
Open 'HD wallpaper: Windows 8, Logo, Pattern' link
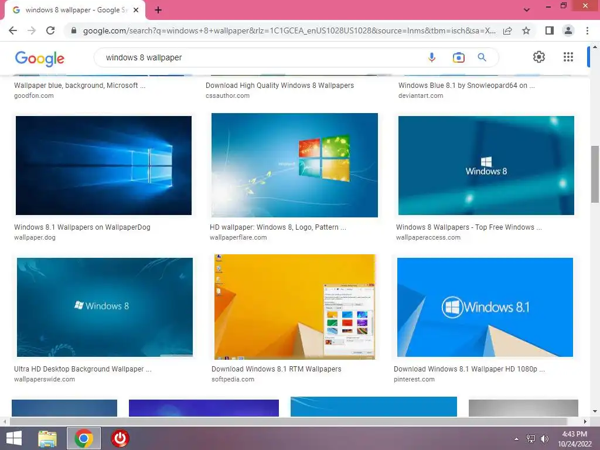(278, 227)
